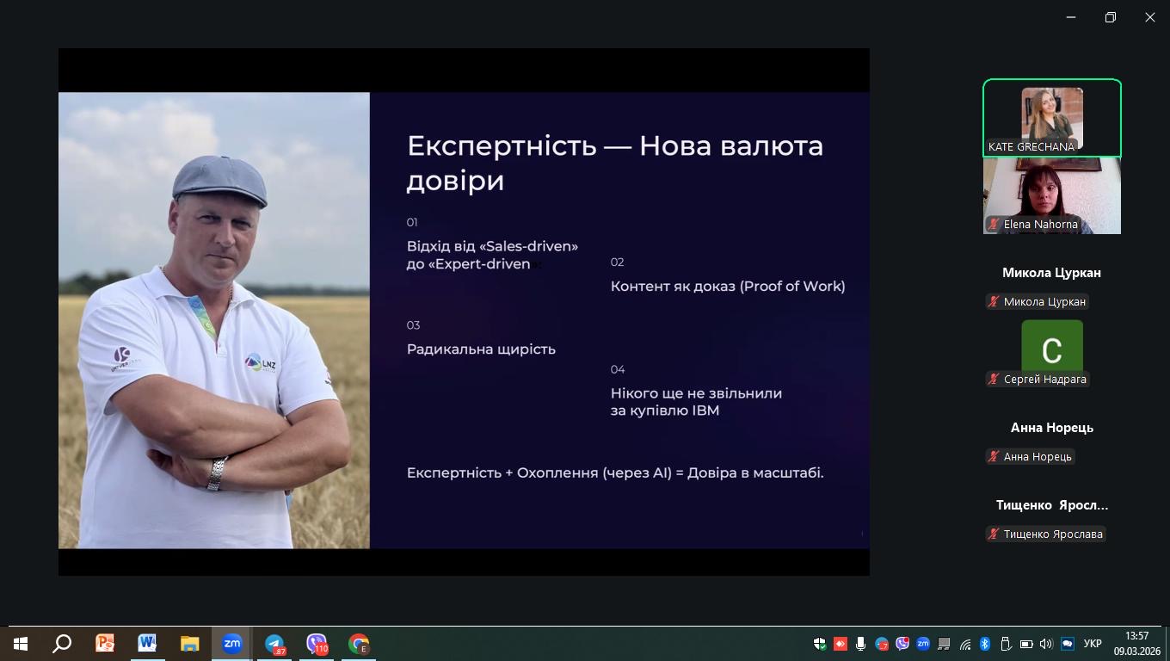1170x661 pixels.
Task: Click the muted mic icon beside Сергей Надрага
Action: click(995, 380)
